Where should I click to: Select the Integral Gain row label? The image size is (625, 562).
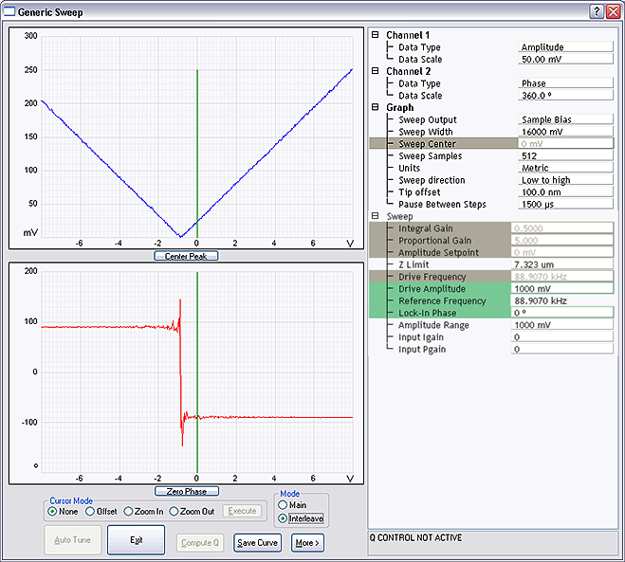coord(425,228)
